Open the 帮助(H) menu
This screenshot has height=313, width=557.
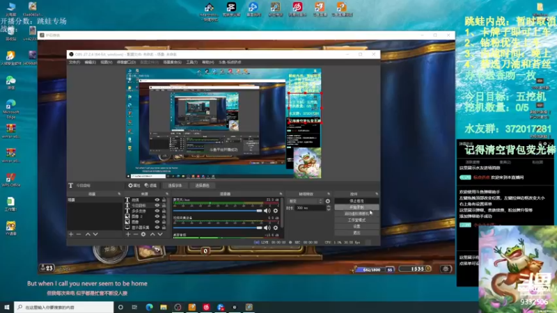tap(207, 62)
